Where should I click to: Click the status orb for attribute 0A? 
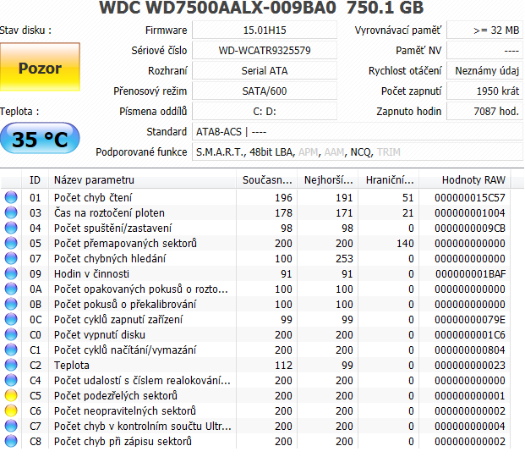11,289
